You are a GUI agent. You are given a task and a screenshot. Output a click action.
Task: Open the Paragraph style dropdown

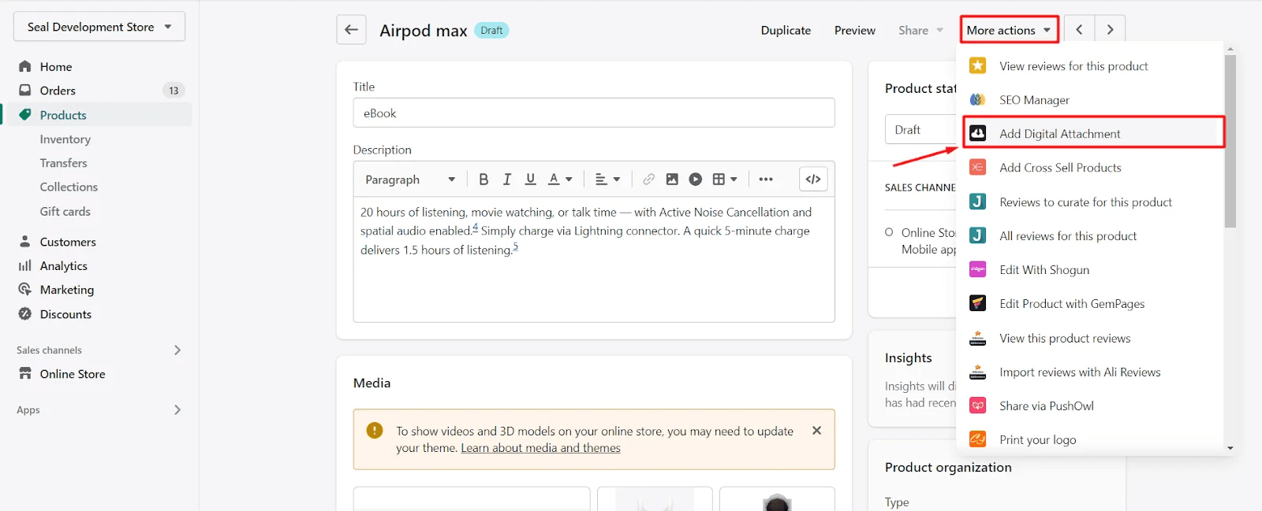(x=410, y=180)
